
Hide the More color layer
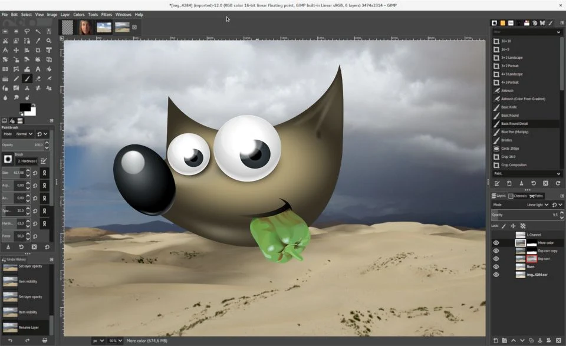(x=496, y=243)
